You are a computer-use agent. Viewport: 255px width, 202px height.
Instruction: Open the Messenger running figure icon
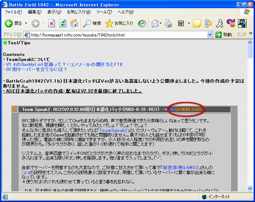(220, 23)
